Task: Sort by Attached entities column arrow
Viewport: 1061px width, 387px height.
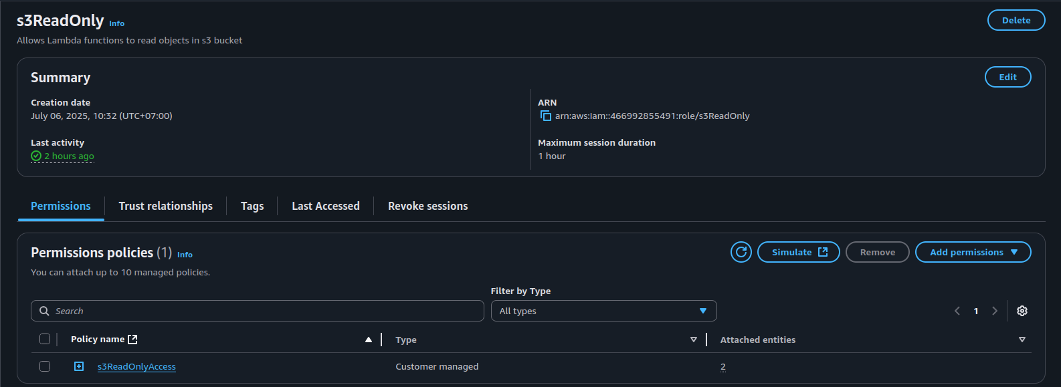Action: coord(1022,340)
